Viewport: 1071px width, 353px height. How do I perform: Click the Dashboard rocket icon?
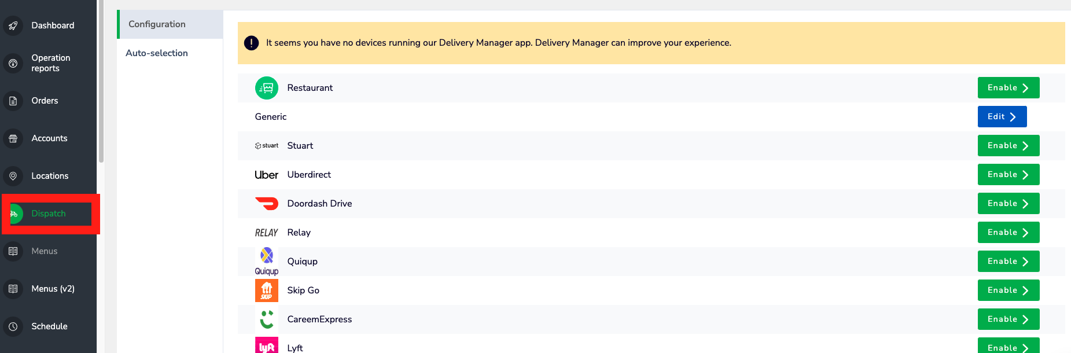tap(13, 25)
